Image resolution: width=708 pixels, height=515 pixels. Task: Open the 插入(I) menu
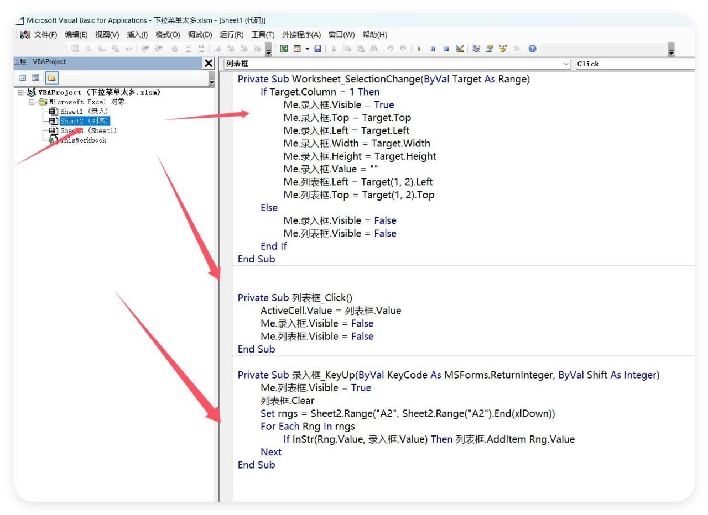point(137,35)
